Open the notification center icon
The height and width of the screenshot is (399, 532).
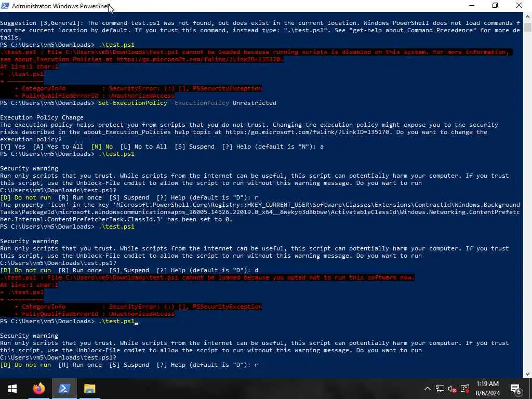coord(516,389)
